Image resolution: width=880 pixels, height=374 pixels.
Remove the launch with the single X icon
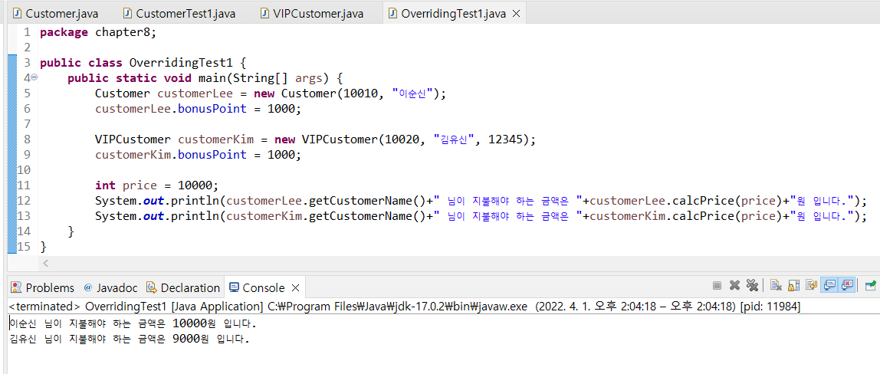[734, 286]
